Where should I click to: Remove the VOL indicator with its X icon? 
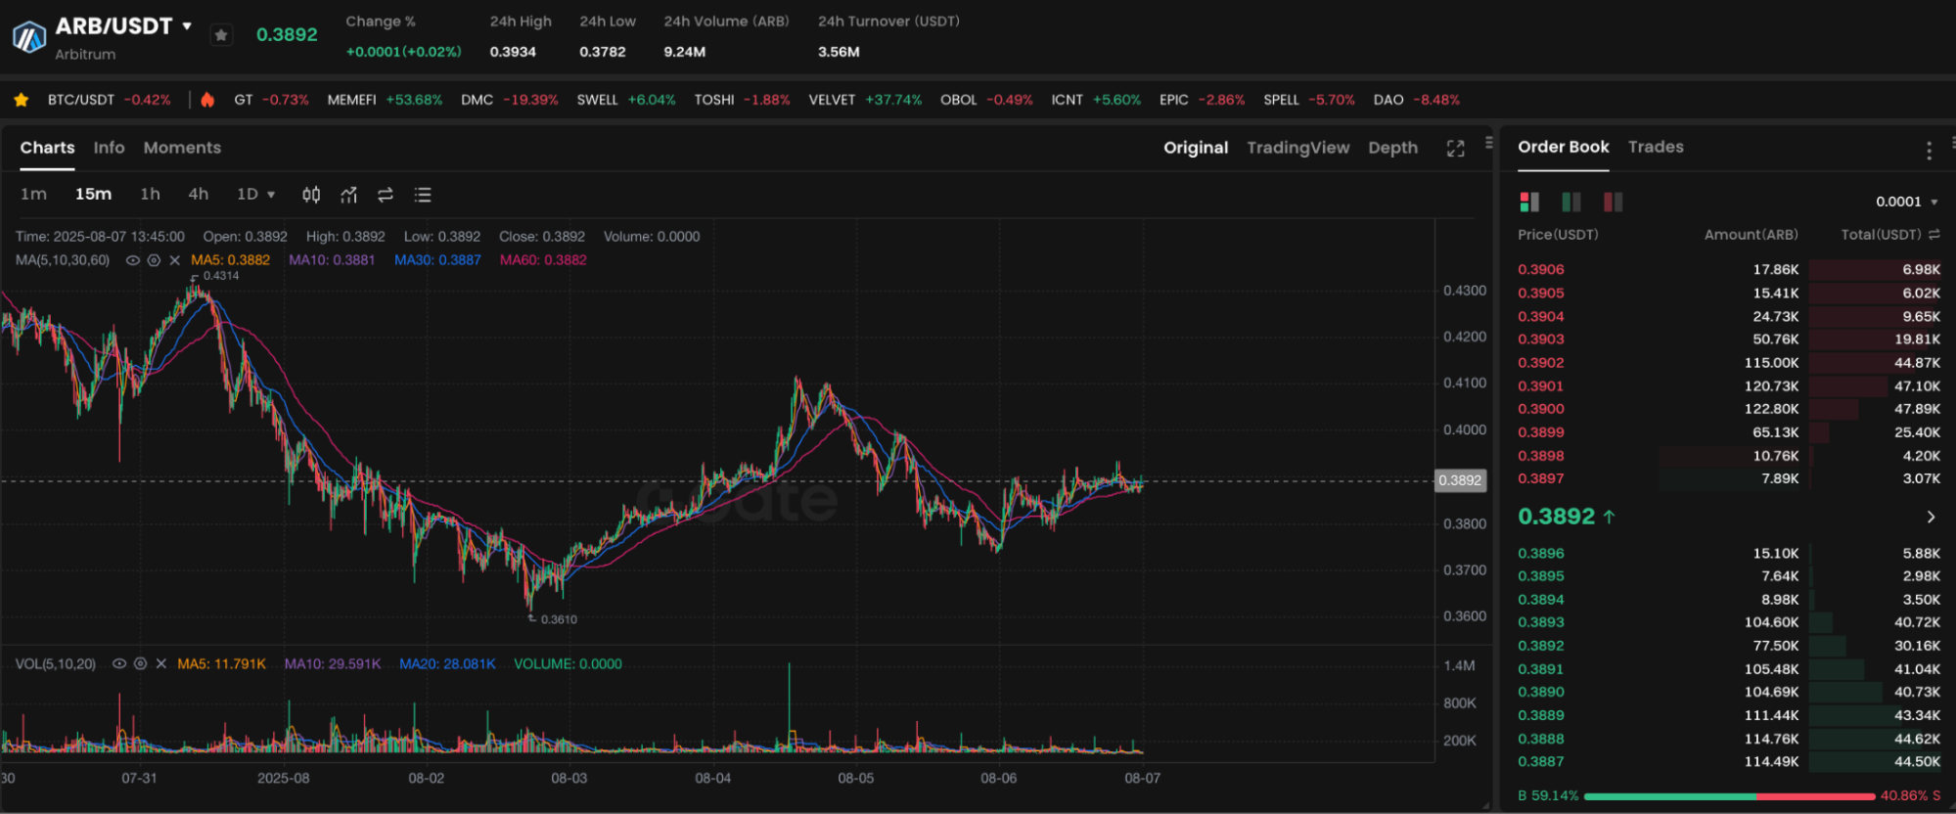(x=161, y=663)
